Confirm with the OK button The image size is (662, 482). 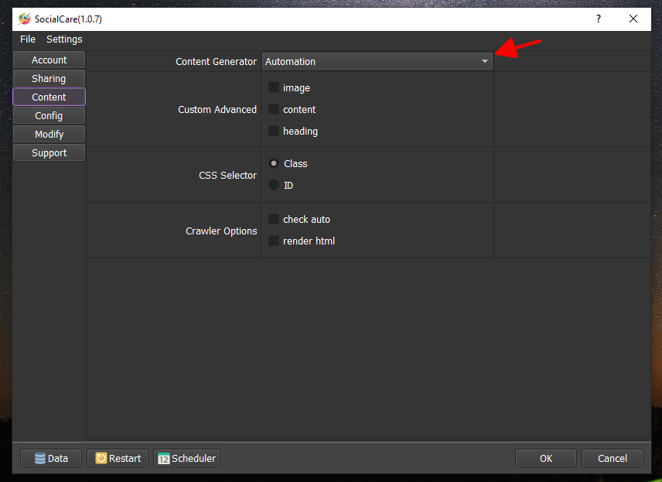point(546,458)
